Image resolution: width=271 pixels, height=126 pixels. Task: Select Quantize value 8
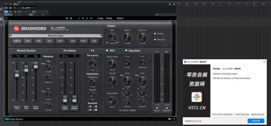click(90, 107)
